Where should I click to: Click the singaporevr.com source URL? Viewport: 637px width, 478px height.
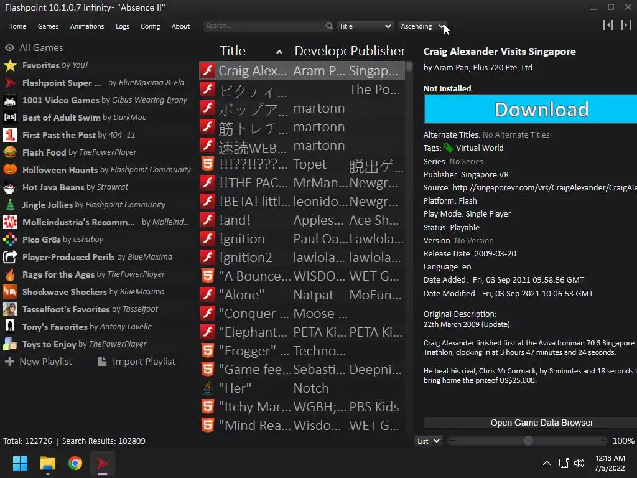pos(544,188)
